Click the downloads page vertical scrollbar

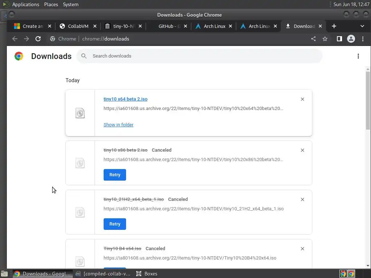(x=368, y=101)
